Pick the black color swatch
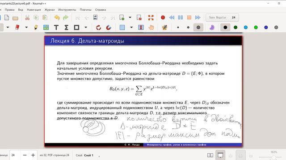The height and width of the screenshot is (160, 286). (x=225, y=28)
